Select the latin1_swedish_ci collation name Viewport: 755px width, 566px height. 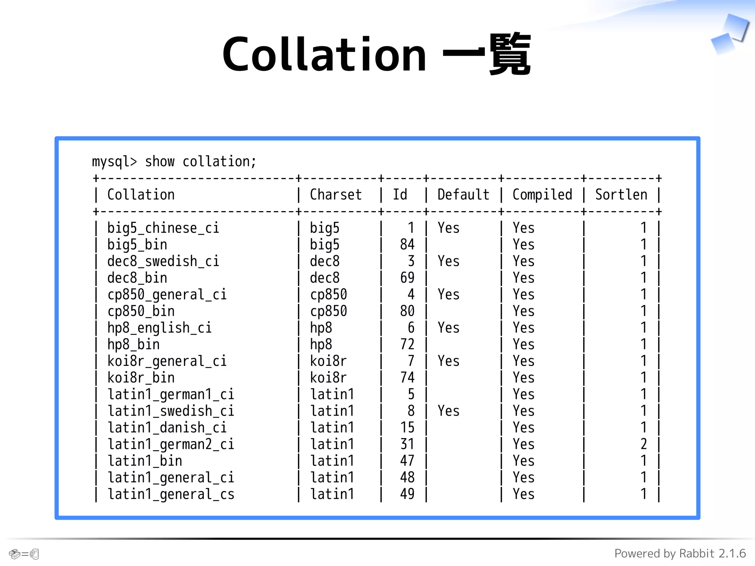click(171, 412)
